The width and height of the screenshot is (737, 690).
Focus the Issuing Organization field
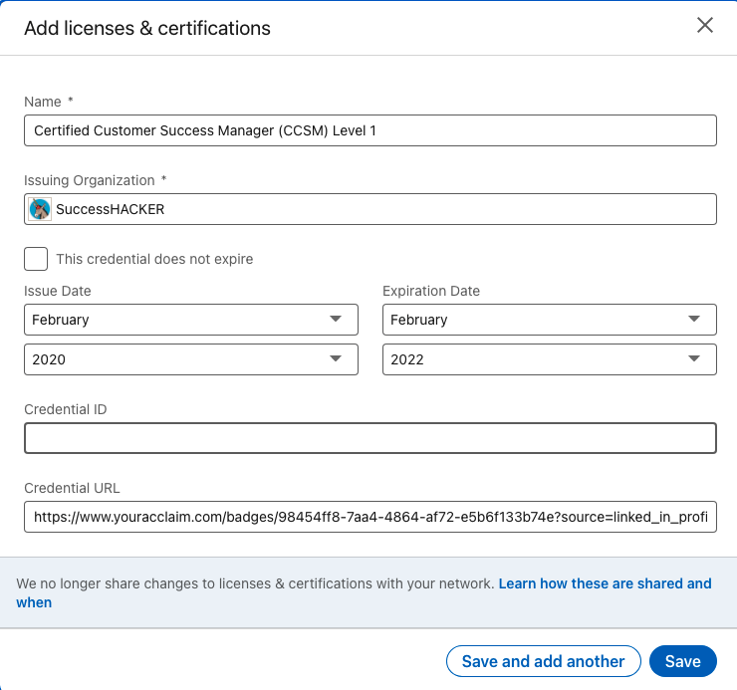[370, 209]
